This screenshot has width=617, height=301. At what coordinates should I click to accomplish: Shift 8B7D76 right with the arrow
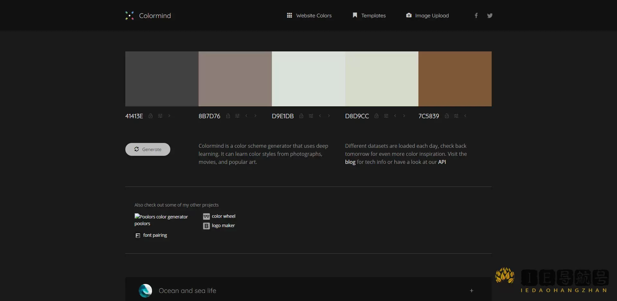click(255, 116)
